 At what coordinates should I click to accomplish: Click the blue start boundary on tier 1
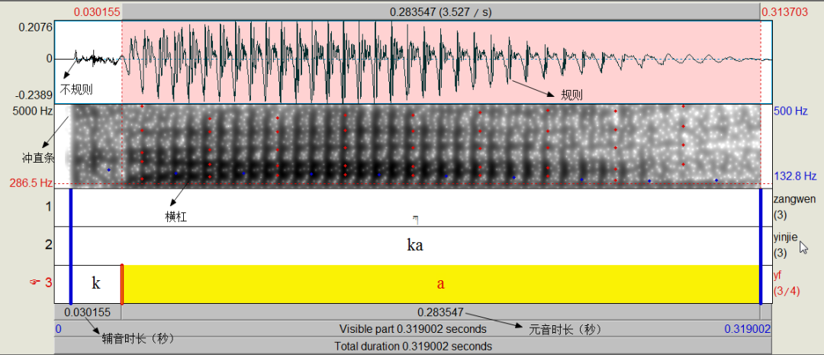(70, 208)
